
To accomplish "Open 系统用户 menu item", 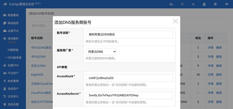I will pyautogui.click(x=13, y=89).
